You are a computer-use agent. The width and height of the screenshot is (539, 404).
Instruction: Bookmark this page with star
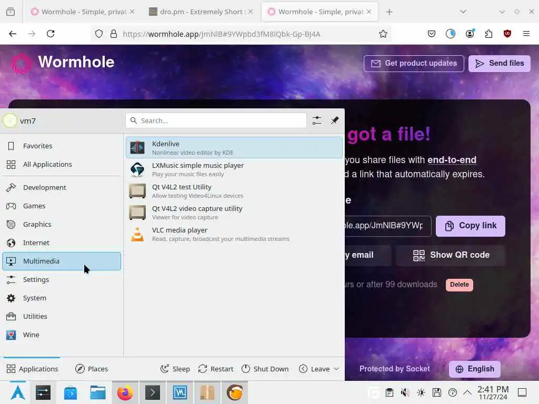tap(383, 34)
